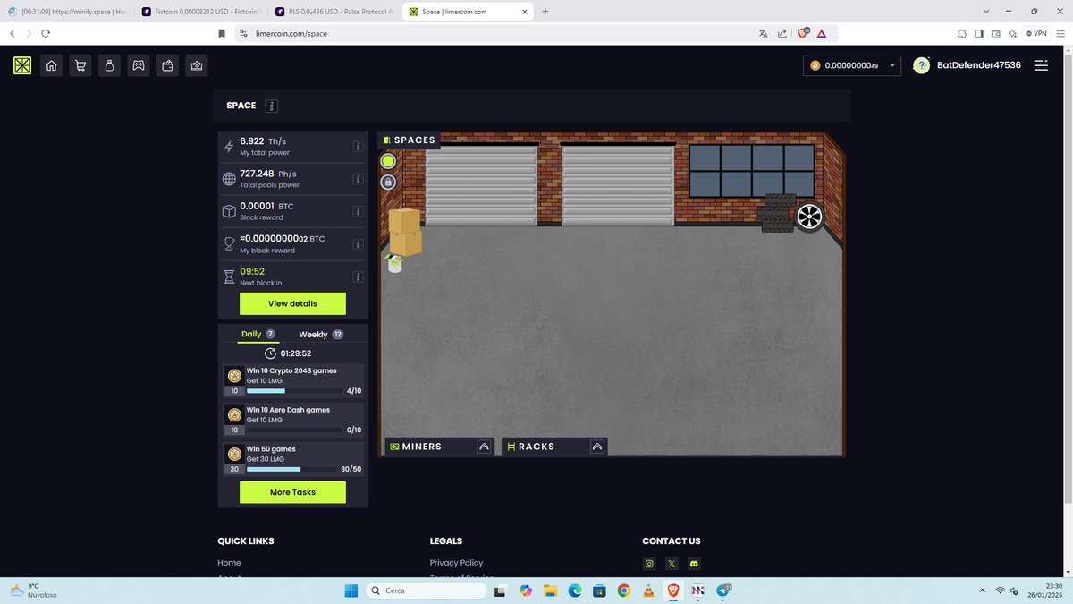Click the BatDefender47536 username

978,65
